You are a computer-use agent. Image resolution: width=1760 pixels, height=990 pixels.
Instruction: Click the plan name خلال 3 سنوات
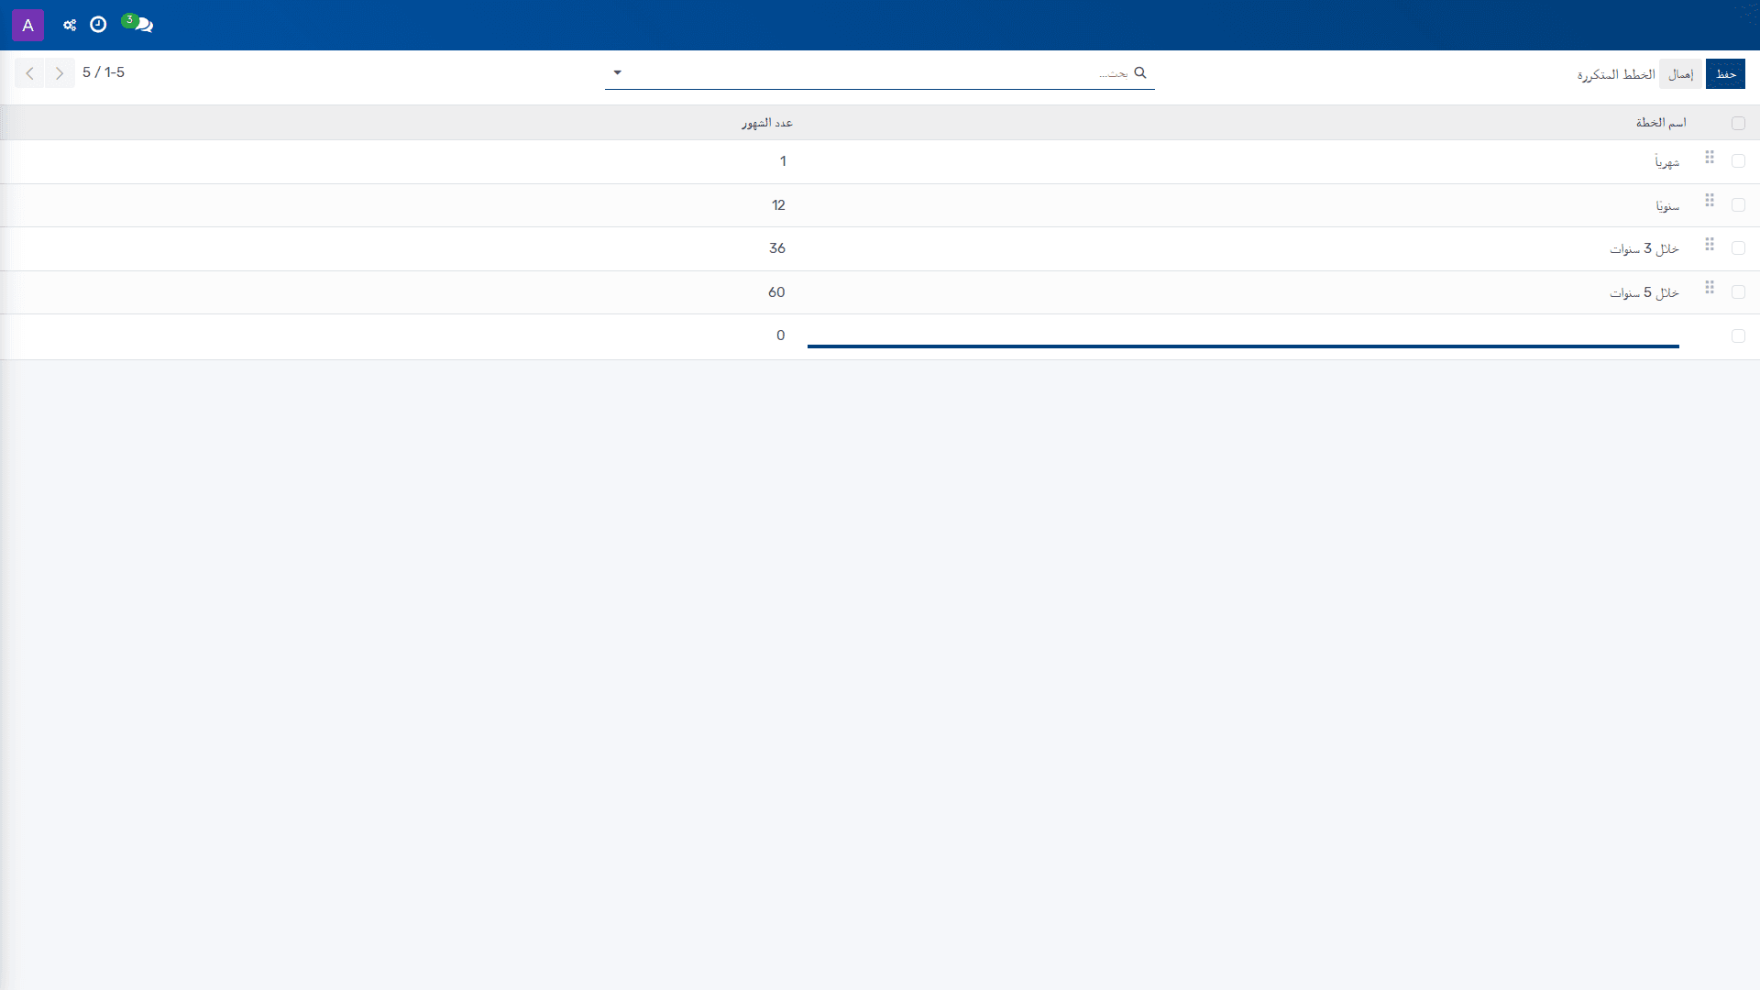pos(1644,248)
